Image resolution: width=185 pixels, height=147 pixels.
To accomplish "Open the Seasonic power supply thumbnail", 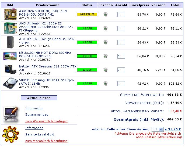I will 11,70.
